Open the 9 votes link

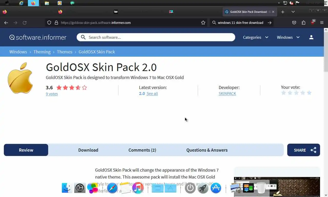pyautogui.click(x=52, y=94)
